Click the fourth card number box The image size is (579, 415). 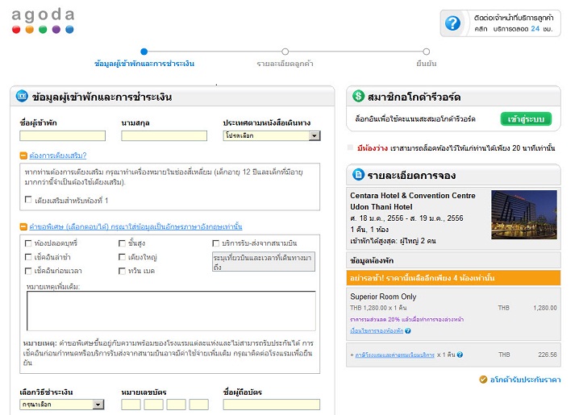point(199,405)
